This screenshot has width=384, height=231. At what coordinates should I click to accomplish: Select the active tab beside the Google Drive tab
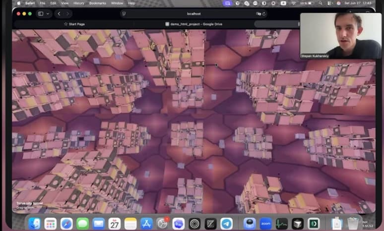(x=277, y=24)
